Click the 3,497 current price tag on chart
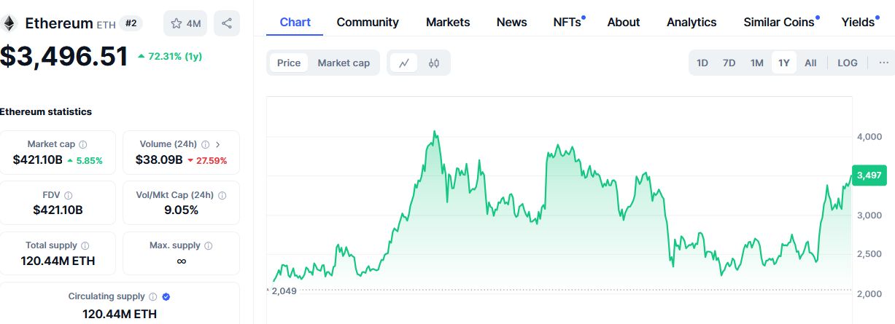Viewport: 895px width, 324px height. pos(869,175)
